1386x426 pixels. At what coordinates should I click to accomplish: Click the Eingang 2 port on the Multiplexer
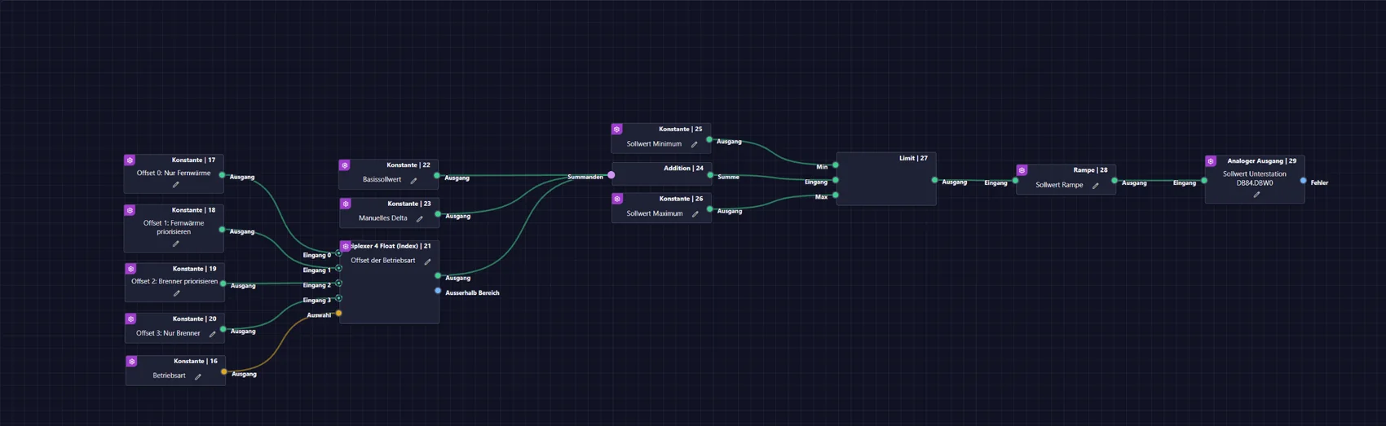point(339,283)
